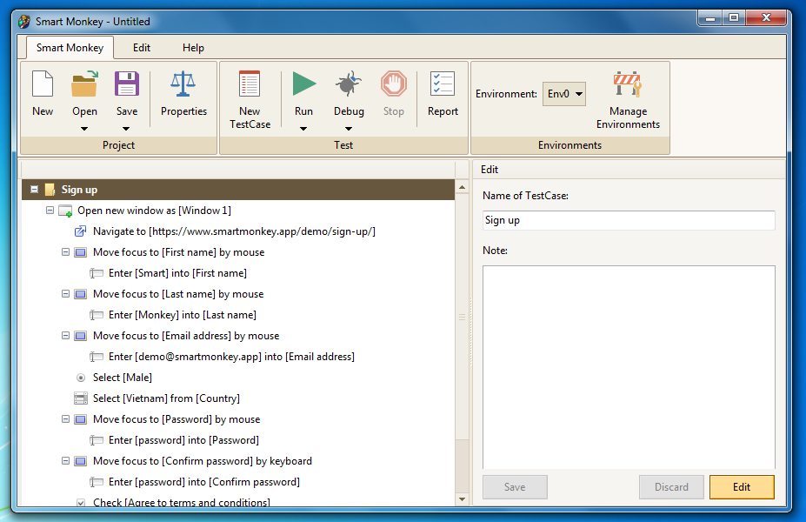The height and width of the screenshot is (522, 806).
Task: Click the Stop hand icon
Action: (x=394, y=84)
